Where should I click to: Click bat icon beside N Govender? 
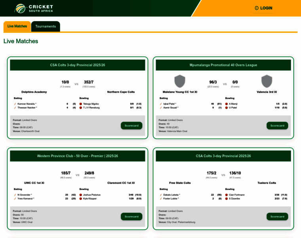click(15, 195)
